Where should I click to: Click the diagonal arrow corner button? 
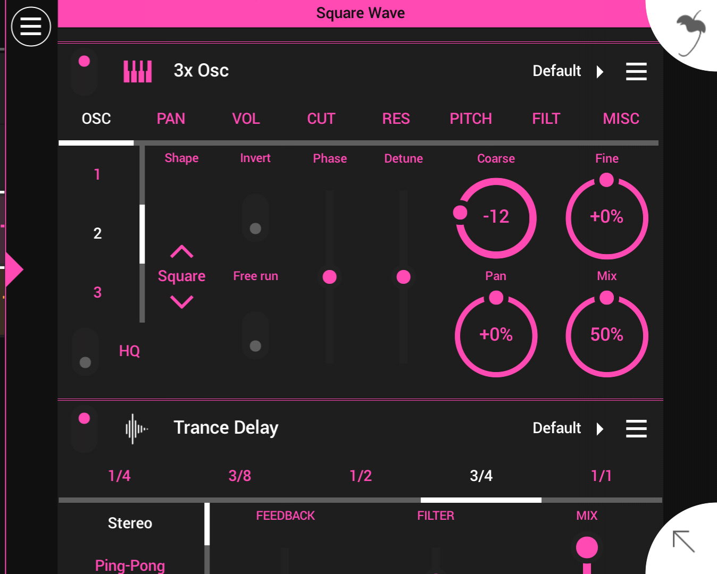pyautogui.click(x=683, y=541)
